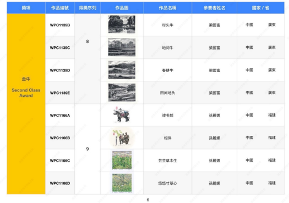Click the 參賽者姓名 column header

214,8
